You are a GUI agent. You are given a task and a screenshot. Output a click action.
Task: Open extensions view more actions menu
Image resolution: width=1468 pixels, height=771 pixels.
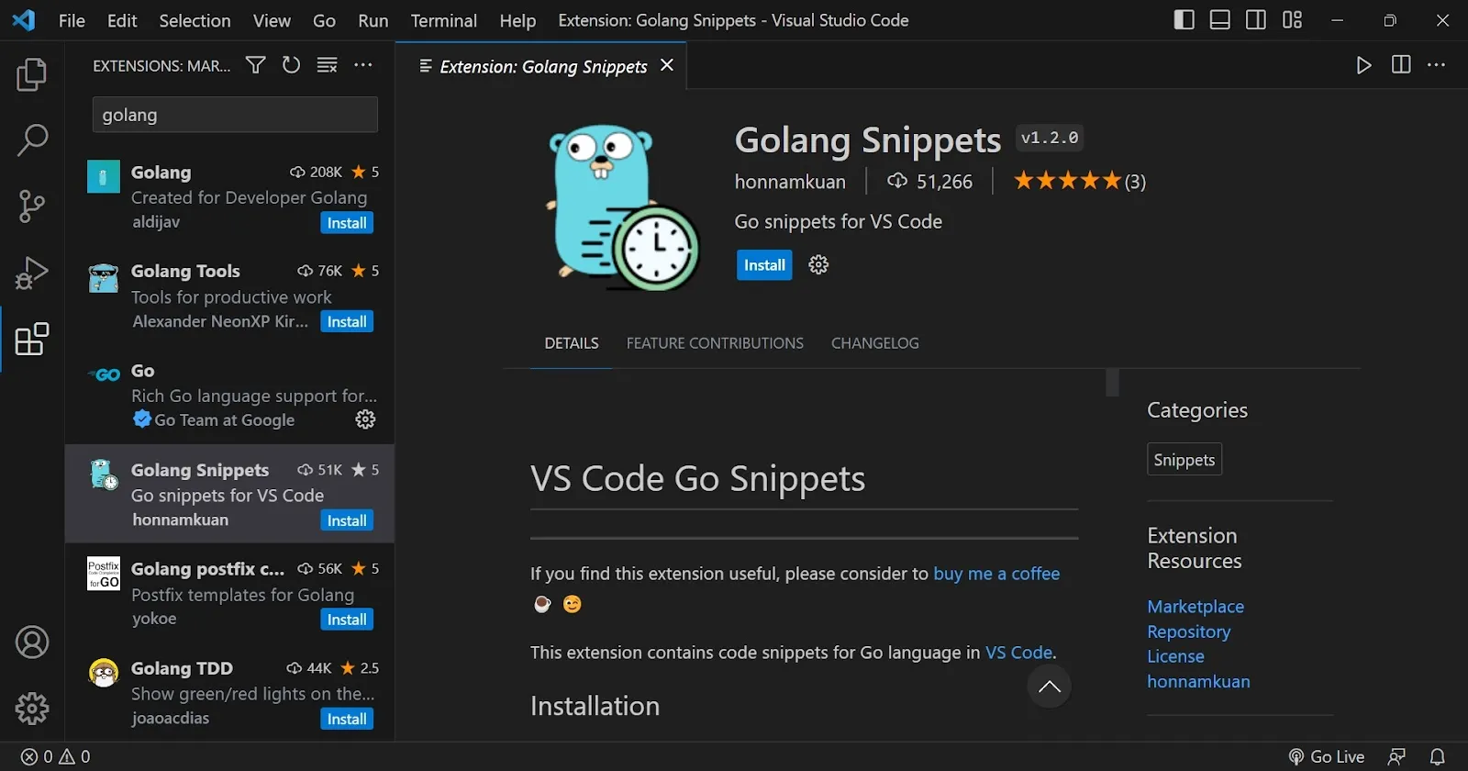[x=363, y=65]
